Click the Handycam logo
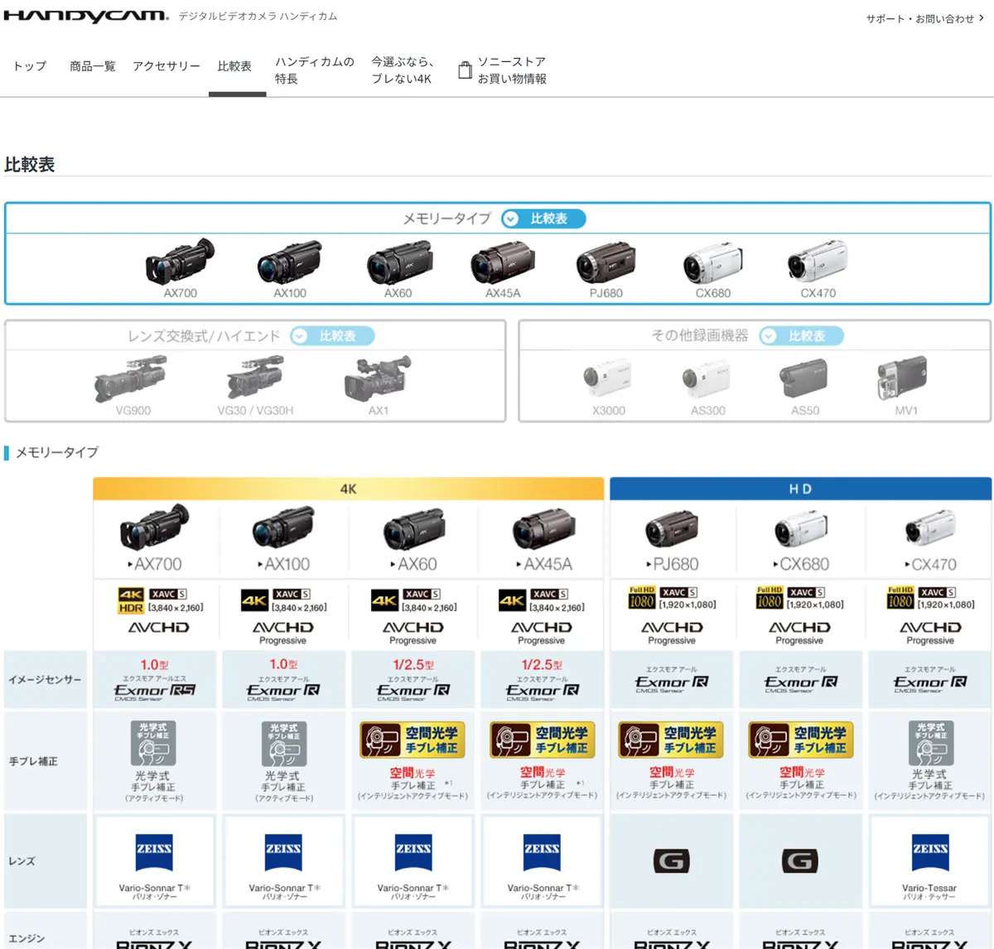The image size is (994, 949). coord(86,16)
